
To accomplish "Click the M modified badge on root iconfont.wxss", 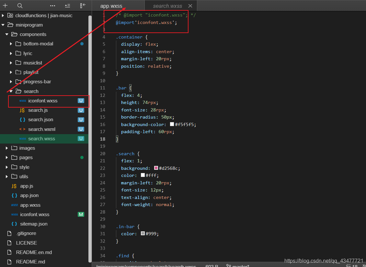I will [81, 215].
